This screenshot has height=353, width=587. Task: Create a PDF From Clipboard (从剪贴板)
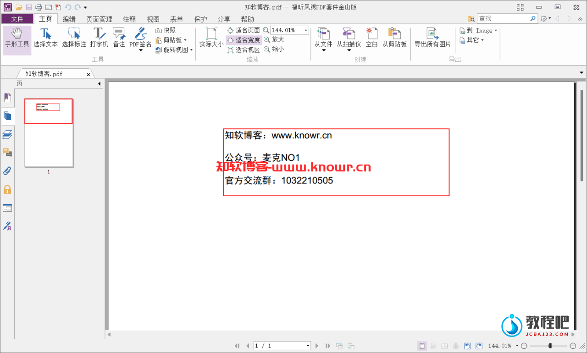(394, 39)
